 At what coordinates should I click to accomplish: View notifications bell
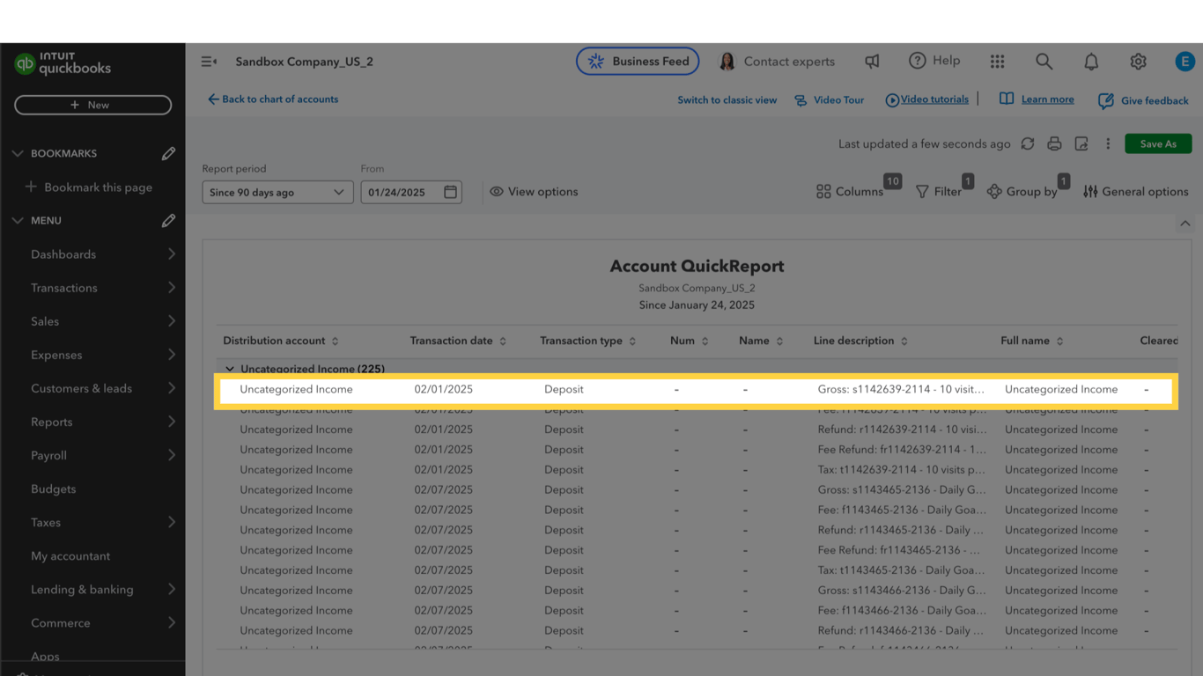(1091, 61)
